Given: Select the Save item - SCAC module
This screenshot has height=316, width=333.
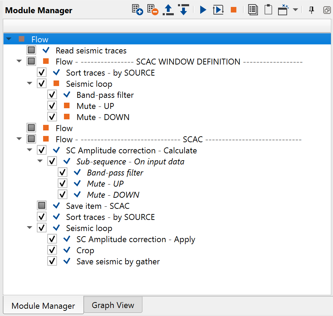Looking at the screenshot, I should point(97,206).
